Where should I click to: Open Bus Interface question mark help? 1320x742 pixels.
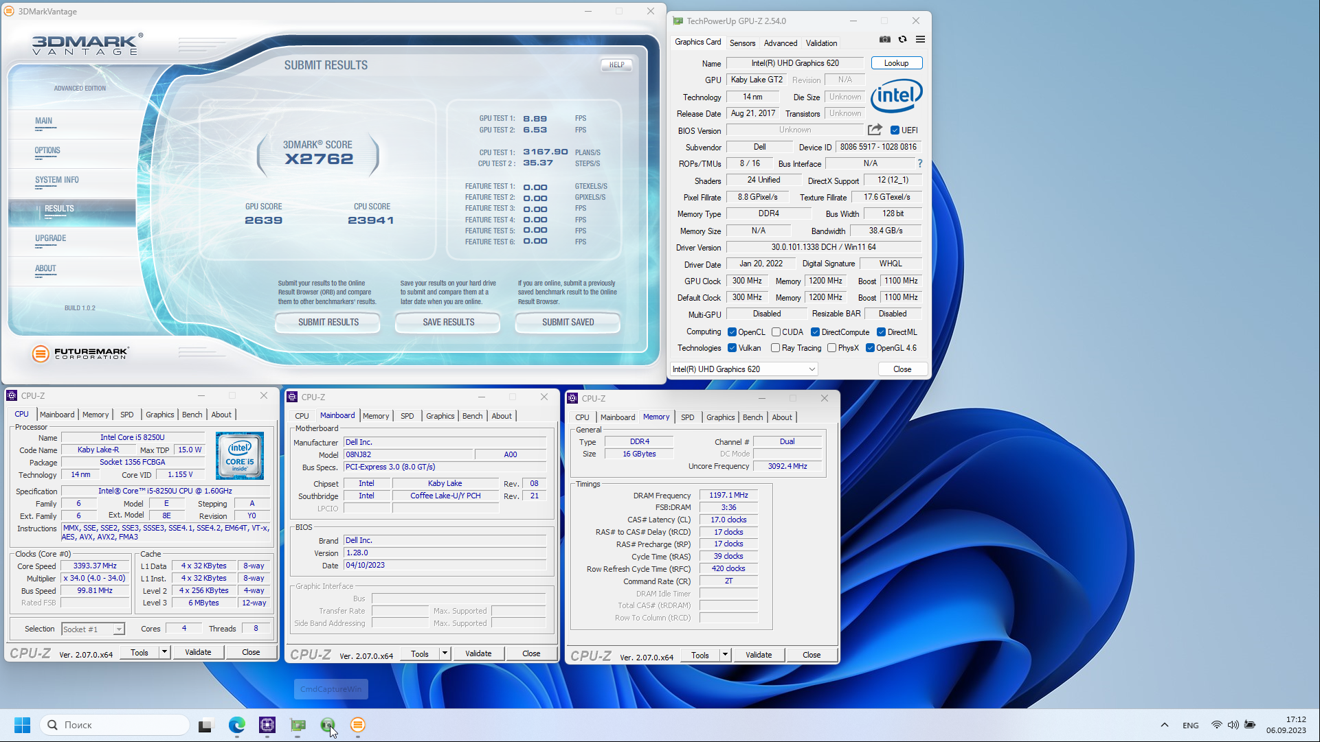[x=919, y=163]
